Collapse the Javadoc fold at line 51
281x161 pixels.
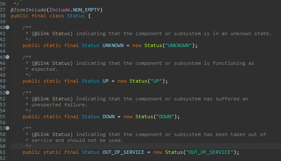(x=7, y=93)
